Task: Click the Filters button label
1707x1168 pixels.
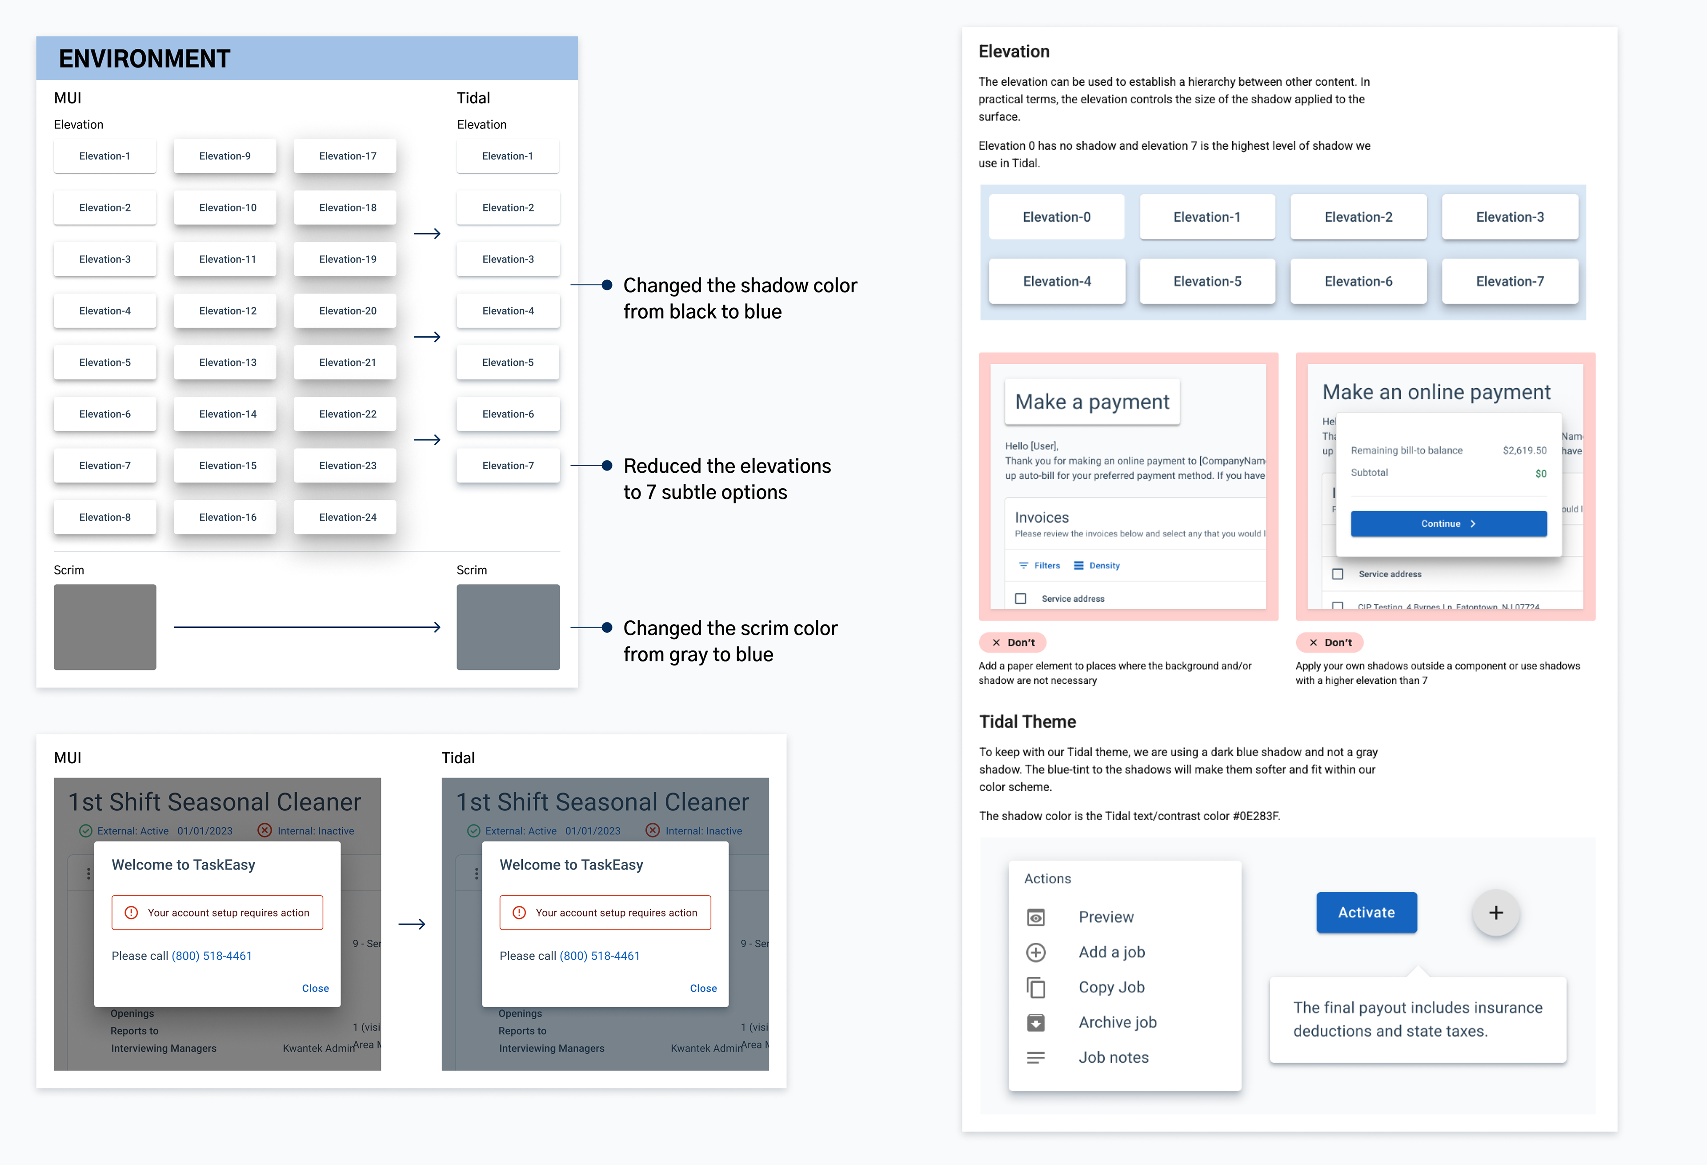Action: click(1047, 566)
